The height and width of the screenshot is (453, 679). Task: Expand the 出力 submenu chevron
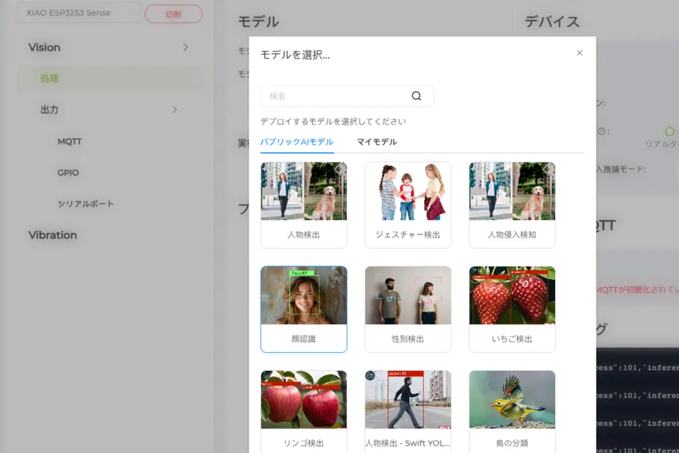174,109
